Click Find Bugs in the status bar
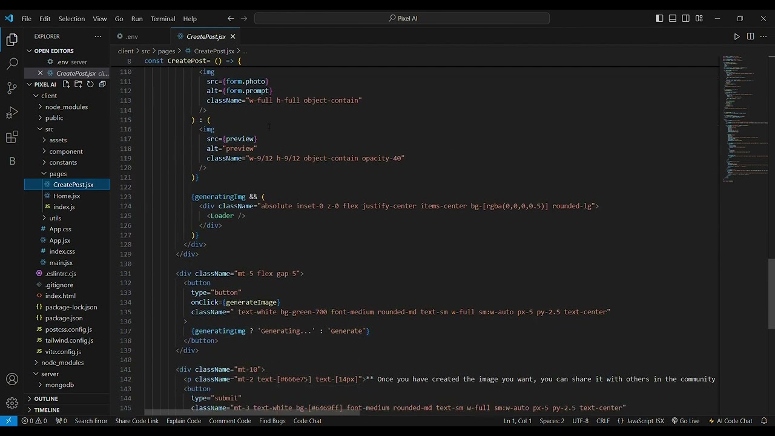 [272, 421]
